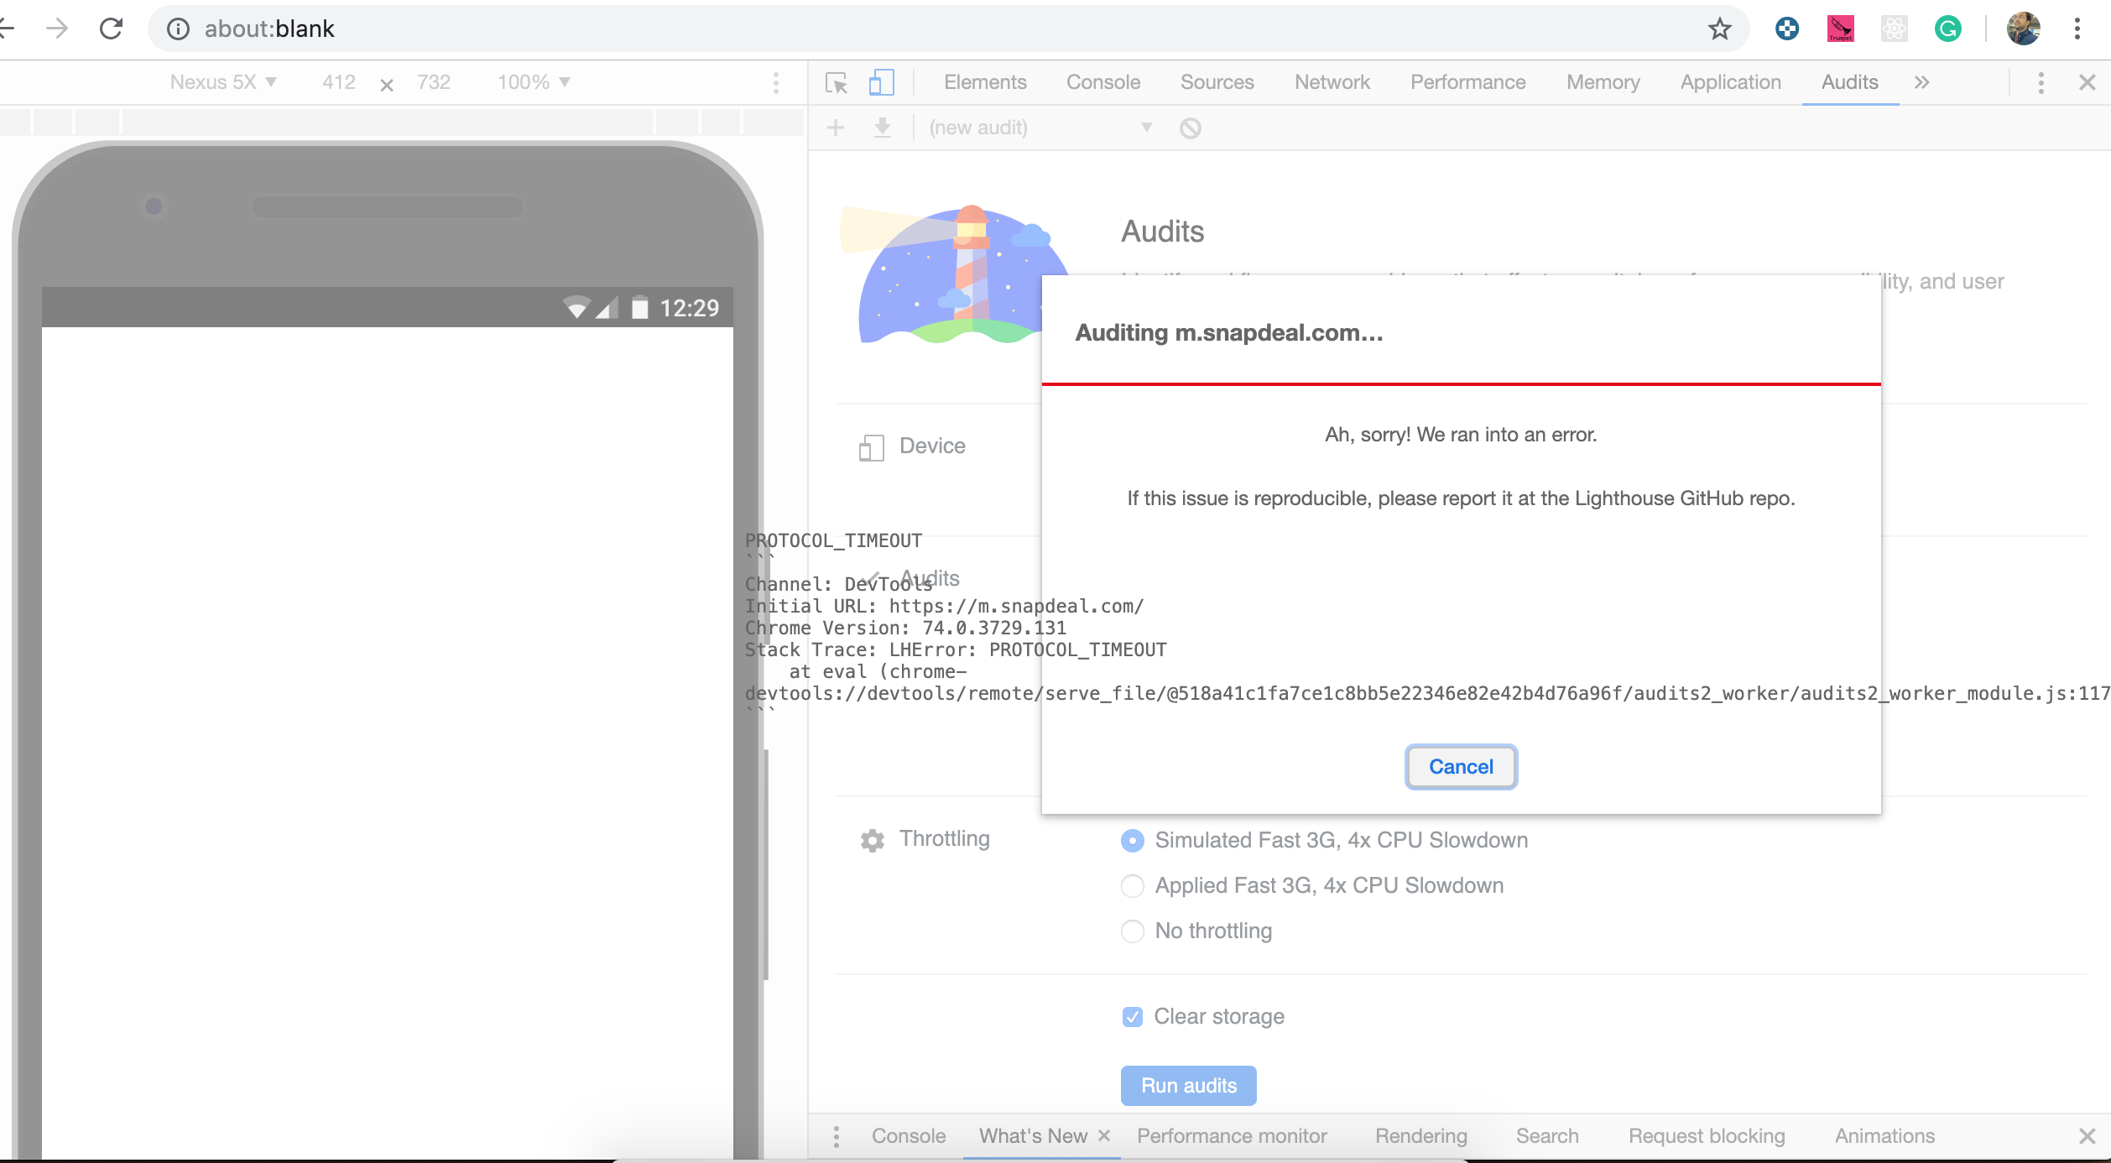Viewport: 2111px width, 1163px height.
Task: Open the Animations drawer tab
Action: click(x=1884, y=1136)
